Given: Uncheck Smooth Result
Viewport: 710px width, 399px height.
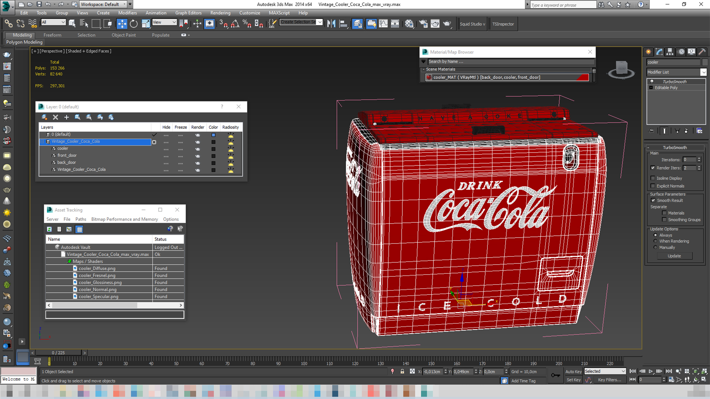Looking at the screenshot, I should click(x=653, y=200).
